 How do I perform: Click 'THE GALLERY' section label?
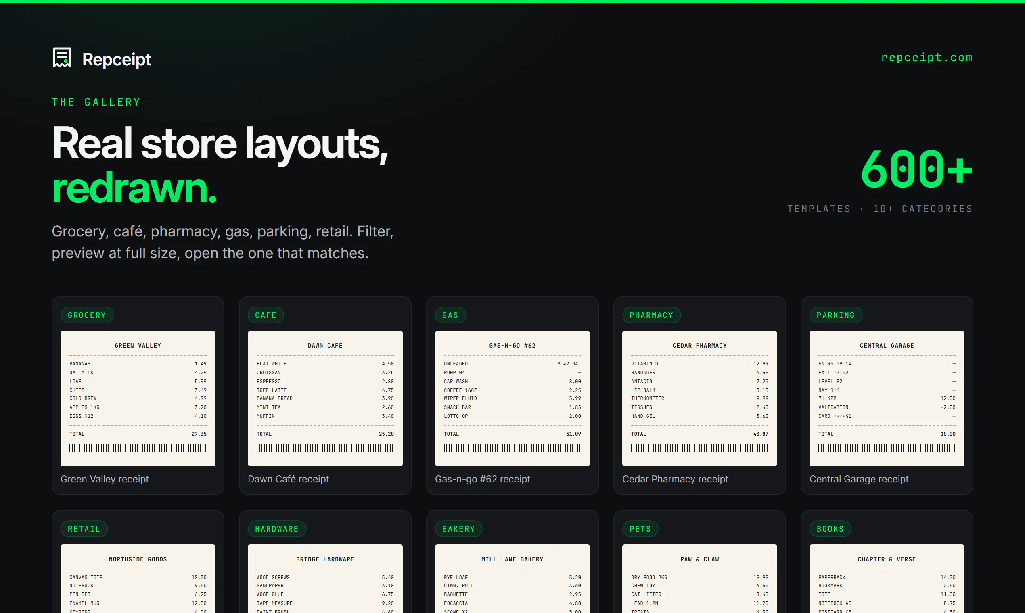pos(96,102)
